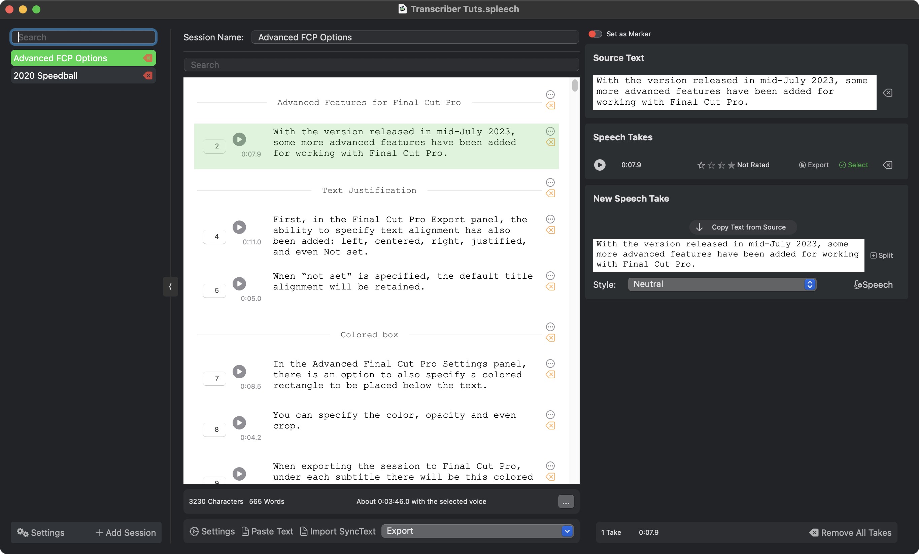Open options for the Text Justification heading
The width and height of the screenshot is (919, 554).
point(550,182)
